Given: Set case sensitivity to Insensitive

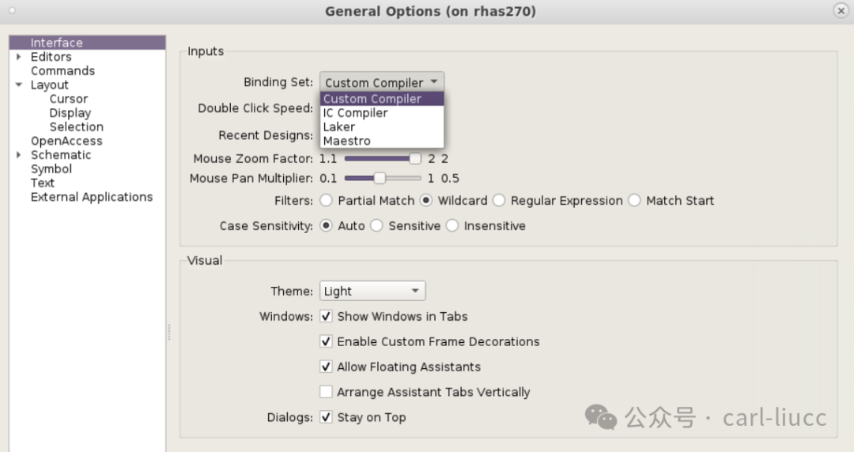Looking at the screenshot, I should (452, 226).
